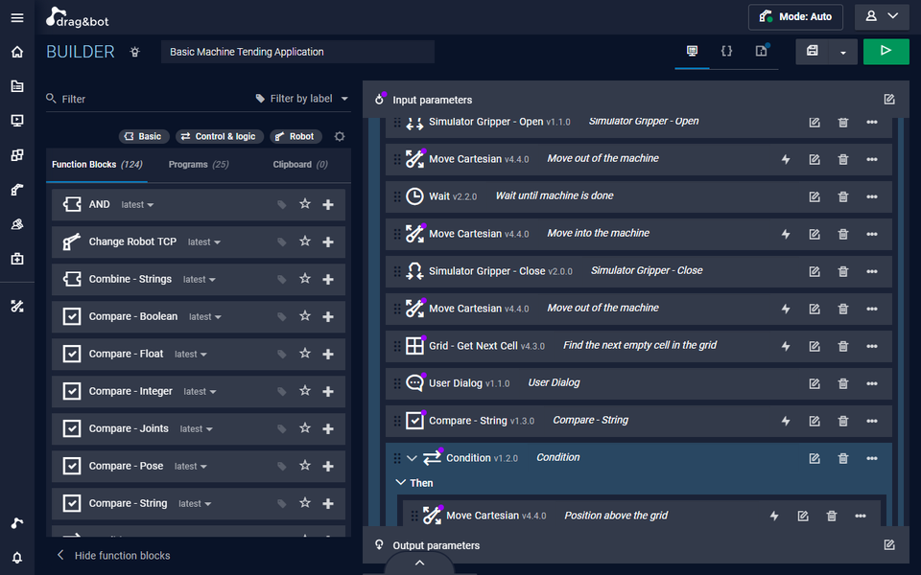Star the AND function block
The width and height of the screenshot is (921, 575).
tap(305, 204)
